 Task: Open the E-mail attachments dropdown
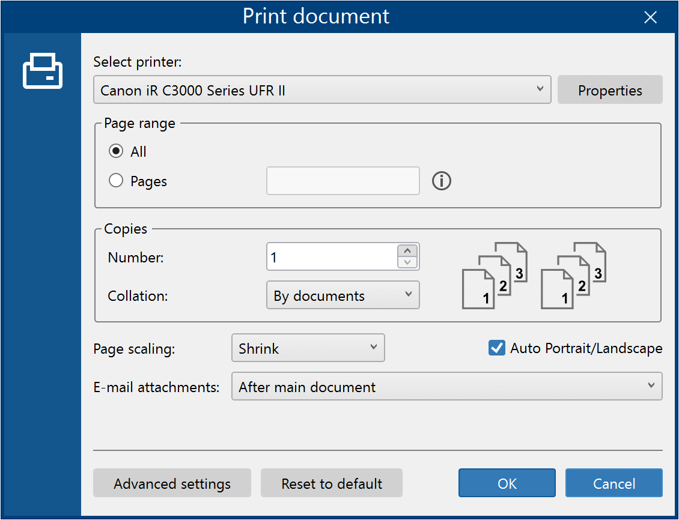[x=447, y=386]
